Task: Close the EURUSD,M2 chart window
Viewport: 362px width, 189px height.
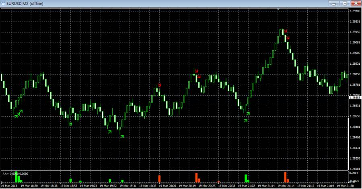Action: pyautogui.click(x=355, y=3)
